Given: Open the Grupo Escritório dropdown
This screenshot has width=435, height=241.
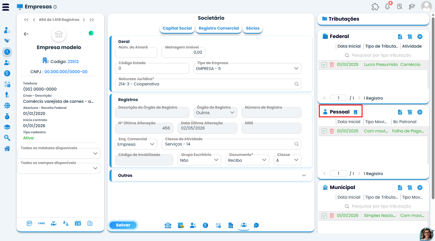Looking at the screenshot, I should (199, 160).
